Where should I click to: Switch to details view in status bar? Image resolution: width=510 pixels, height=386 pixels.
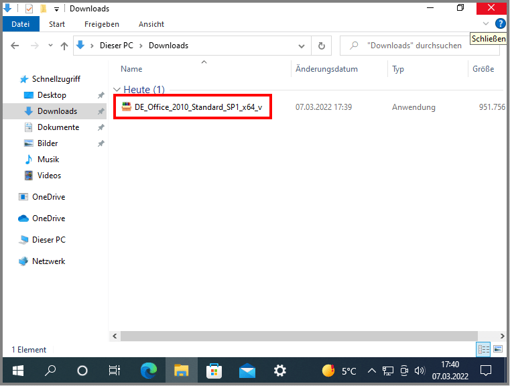483,349
